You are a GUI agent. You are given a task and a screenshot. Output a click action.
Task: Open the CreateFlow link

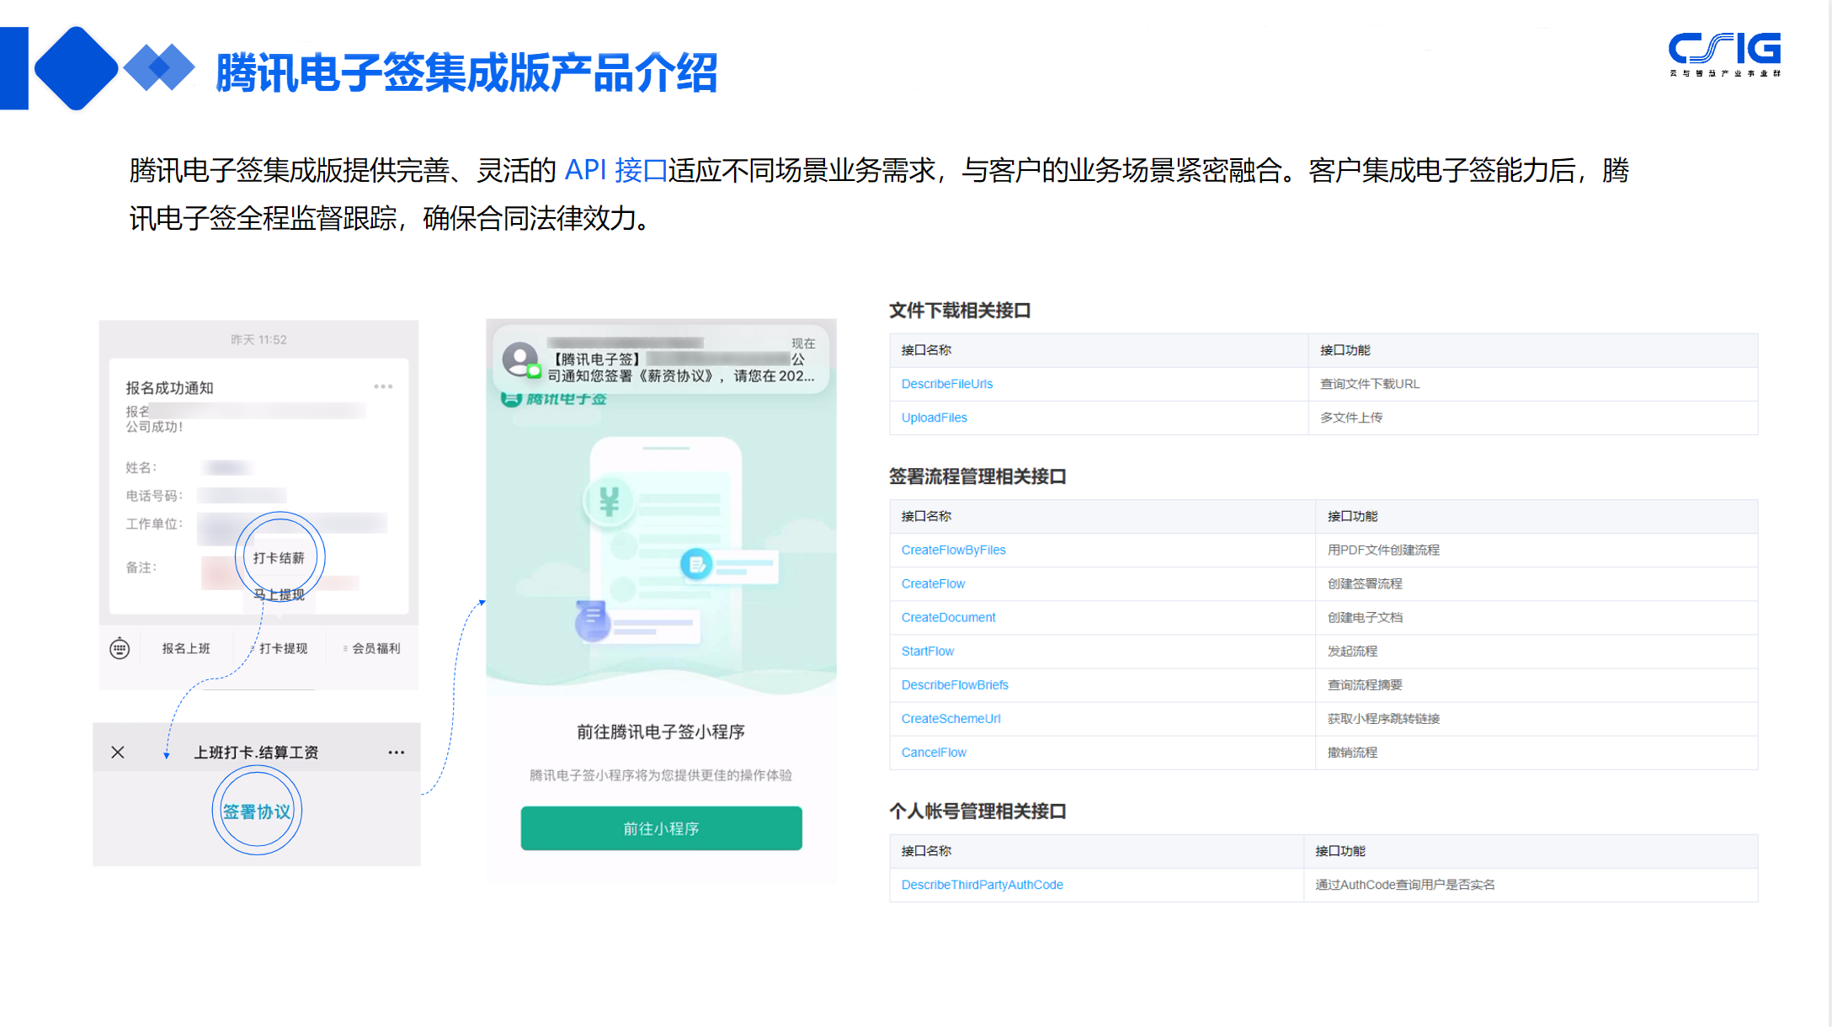coord(933,583)
